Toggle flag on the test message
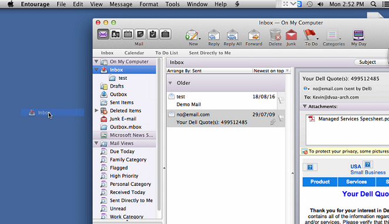The height and width of the screenshot is (224, 389). [281, 100]
